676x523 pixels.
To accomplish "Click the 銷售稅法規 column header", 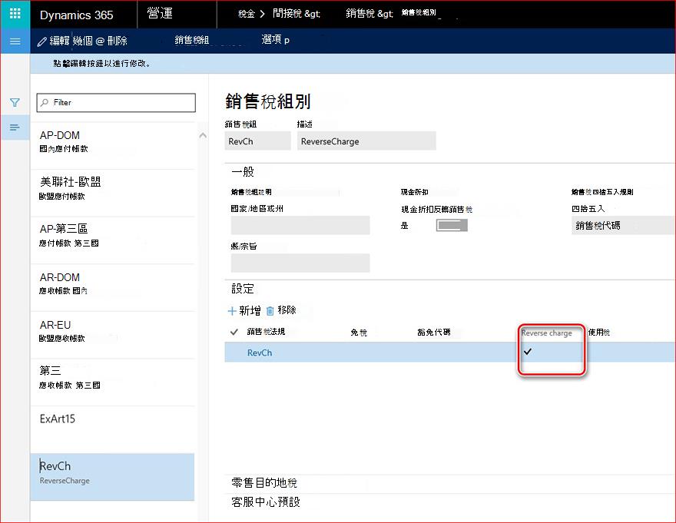I will 266,332.
